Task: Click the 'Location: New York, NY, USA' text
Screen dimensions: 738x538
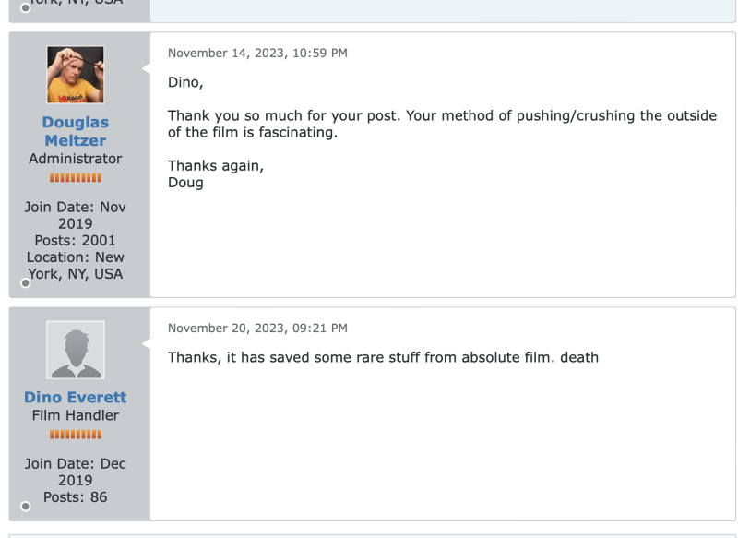Action: point(76,266)
